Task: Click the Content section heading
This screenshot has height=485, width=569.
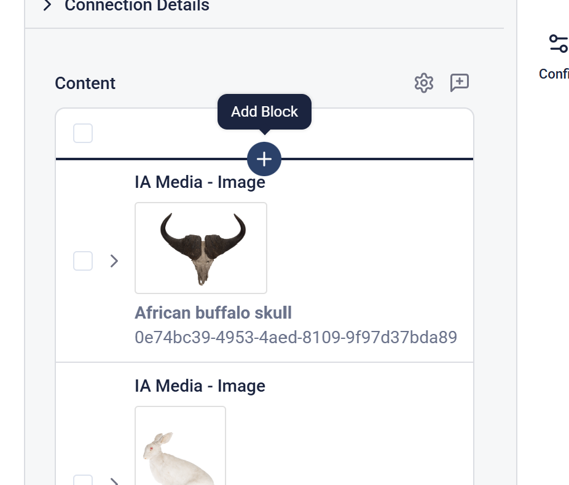Action: click(x=85, y=83)
